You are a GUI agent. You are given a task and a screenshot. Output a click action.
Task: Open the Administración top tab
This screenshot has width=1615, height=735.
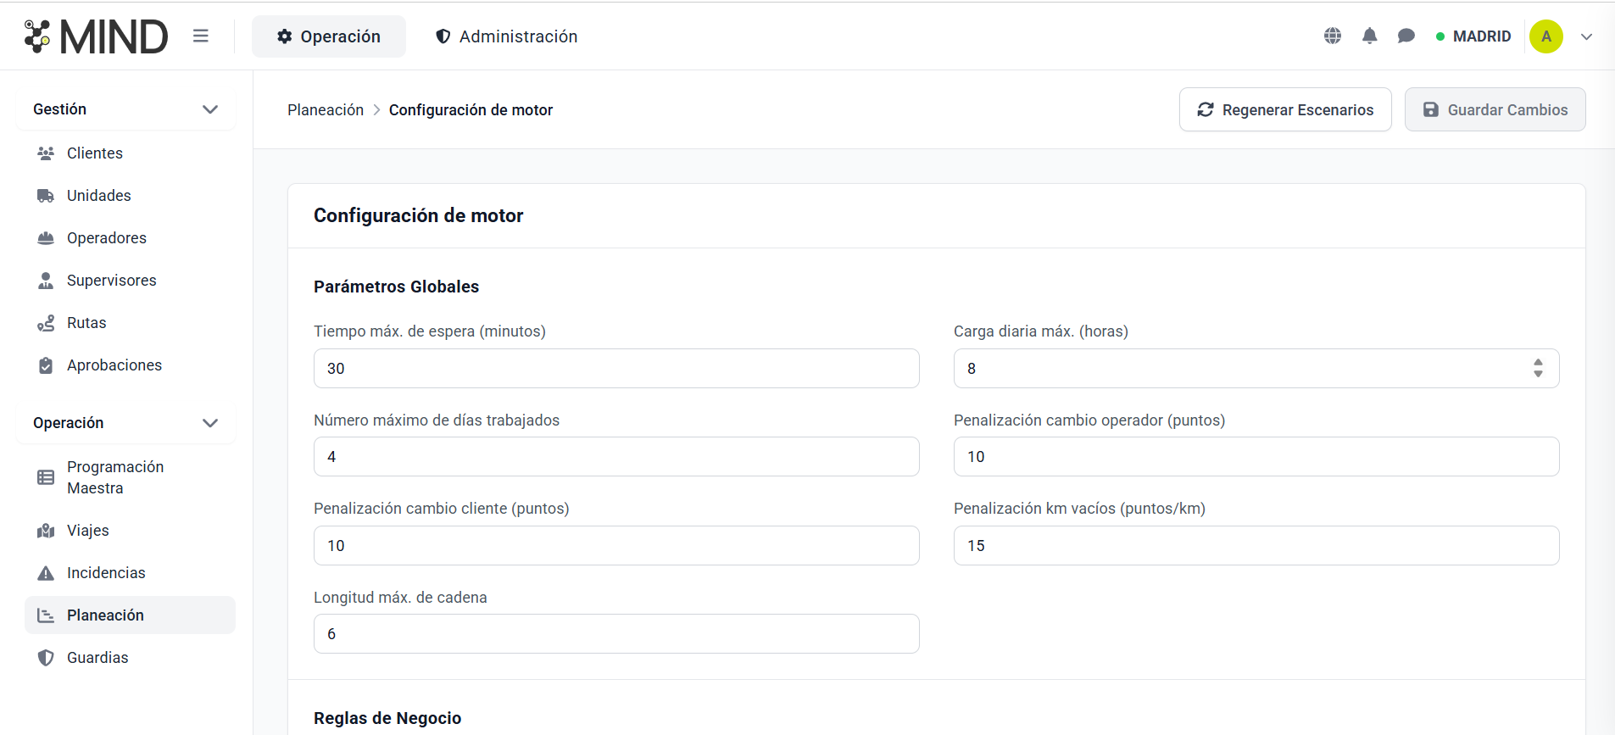pos(506,36)
